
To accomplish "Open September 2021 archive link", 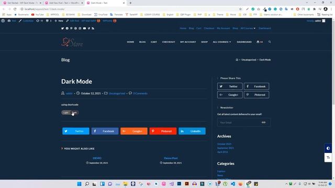I will pyautogui.click(x=226, y=148).
